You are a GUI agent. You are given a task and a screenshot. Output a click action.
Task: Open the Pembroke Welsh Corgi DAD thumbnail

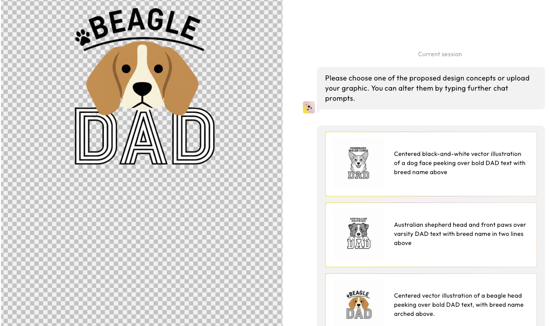pyautogui.click(x=359, y=163)
